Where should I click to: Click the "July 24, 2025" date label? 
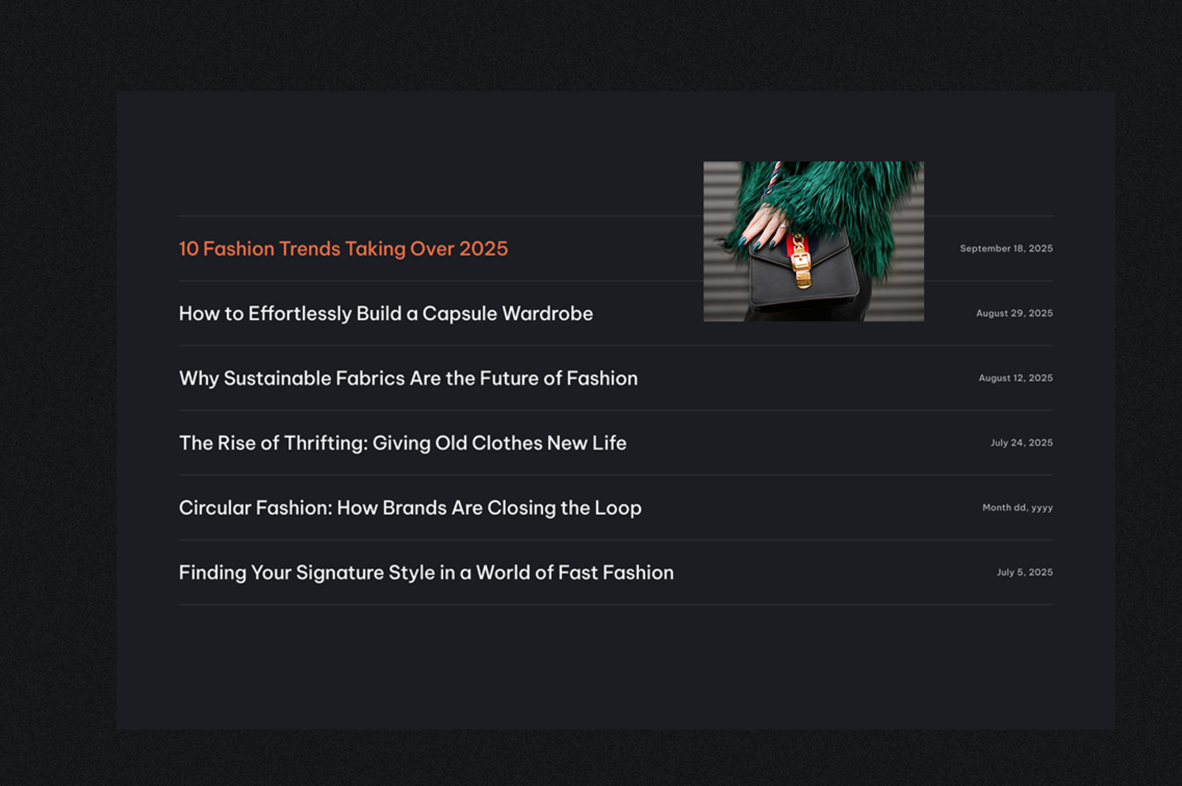[1021, 442]
